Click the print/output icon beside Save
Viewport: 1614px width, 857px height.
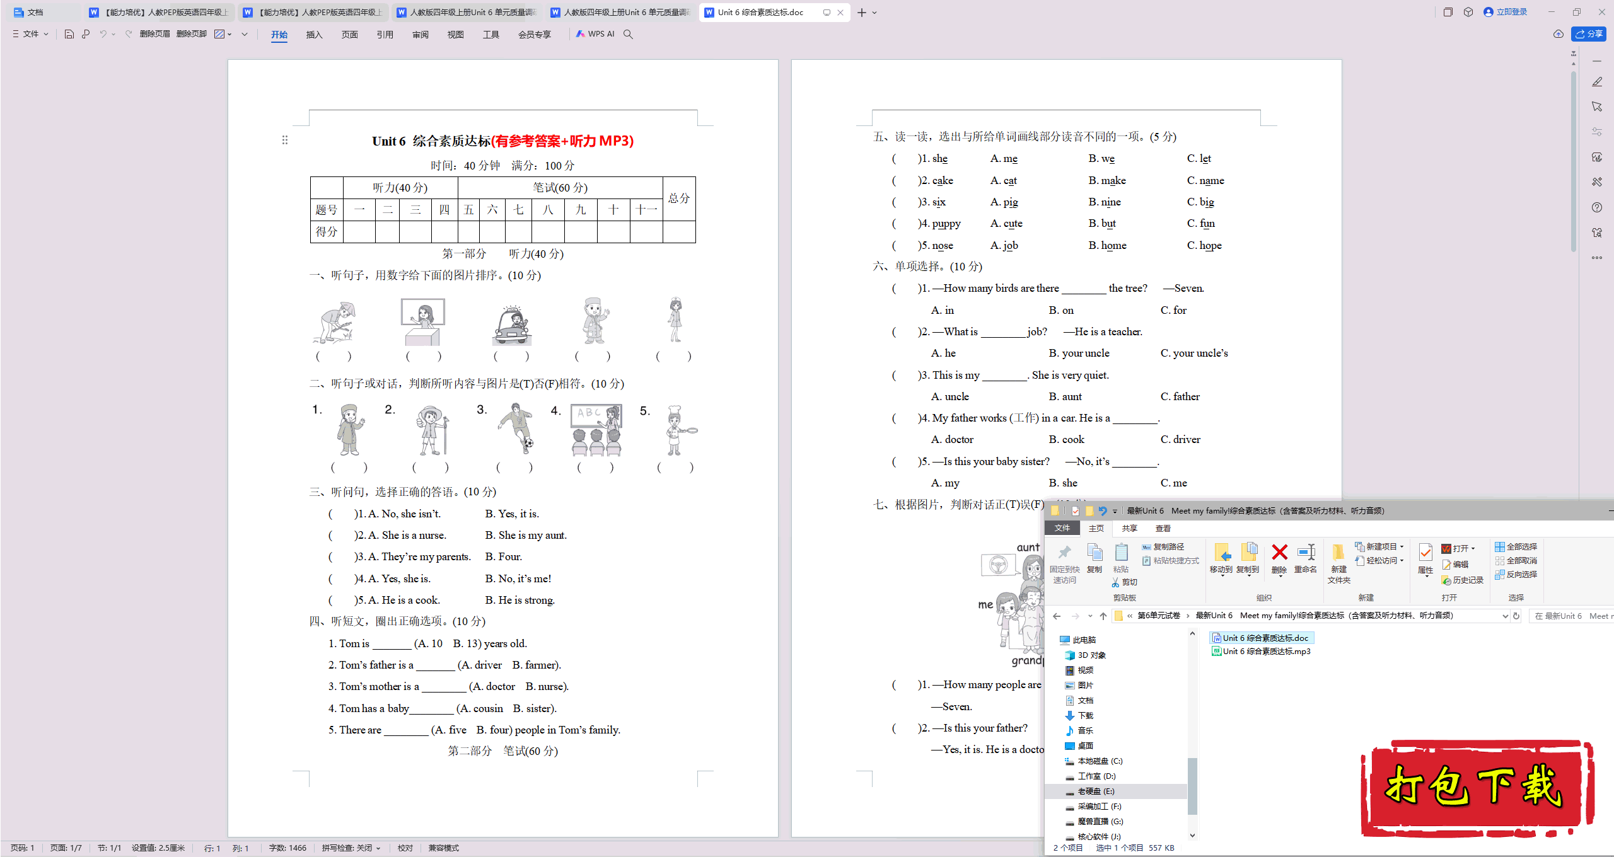86,34
